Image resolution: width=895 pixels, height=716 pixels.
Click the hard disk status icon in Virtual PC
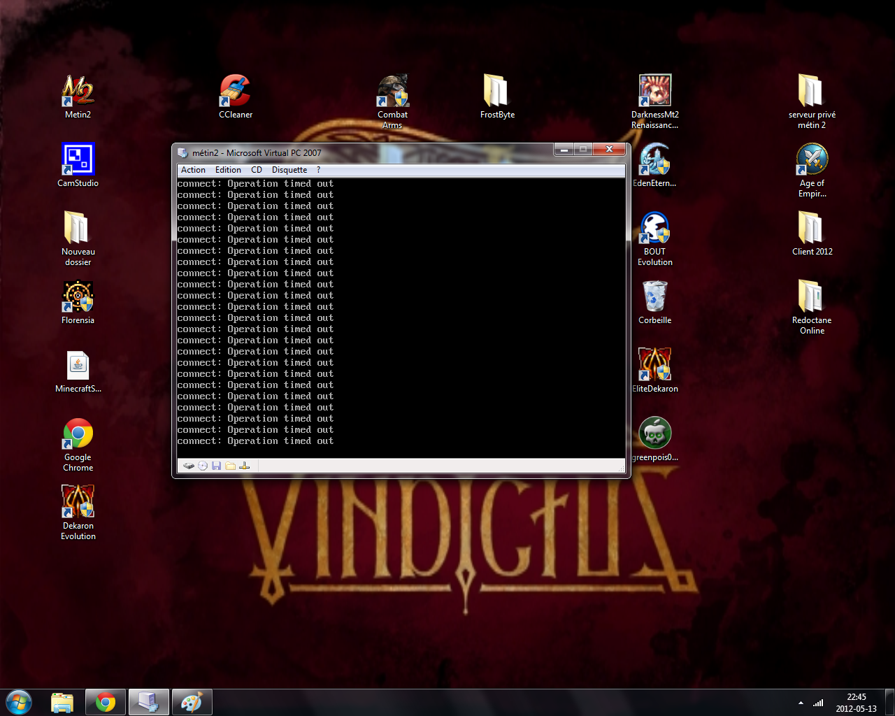click(x=189, y=466)
